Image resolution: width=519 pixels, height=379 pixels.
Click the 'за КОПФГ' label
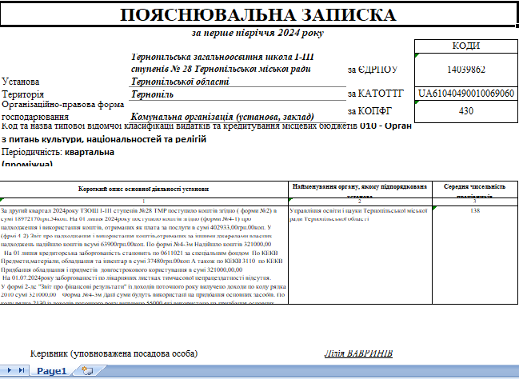pos(369,111)
